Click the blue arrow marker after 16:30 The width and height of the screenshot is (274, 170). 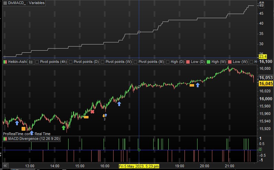(119, 104)
